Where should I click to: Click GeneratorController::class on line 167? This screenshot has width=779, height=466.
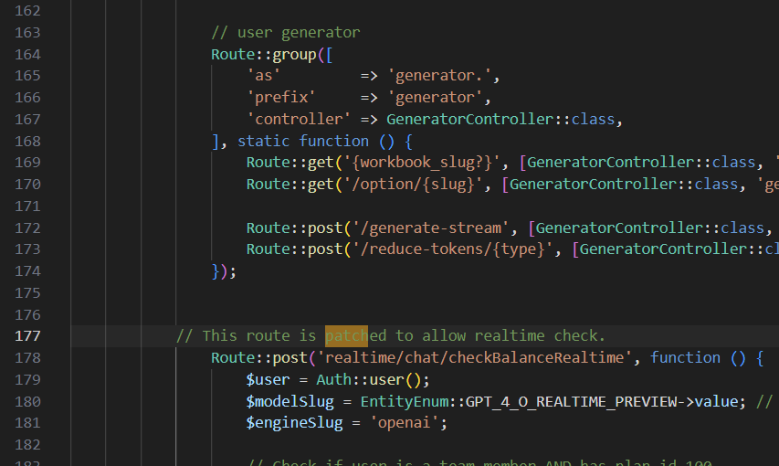pyautogui.click(x=504, y=120)
